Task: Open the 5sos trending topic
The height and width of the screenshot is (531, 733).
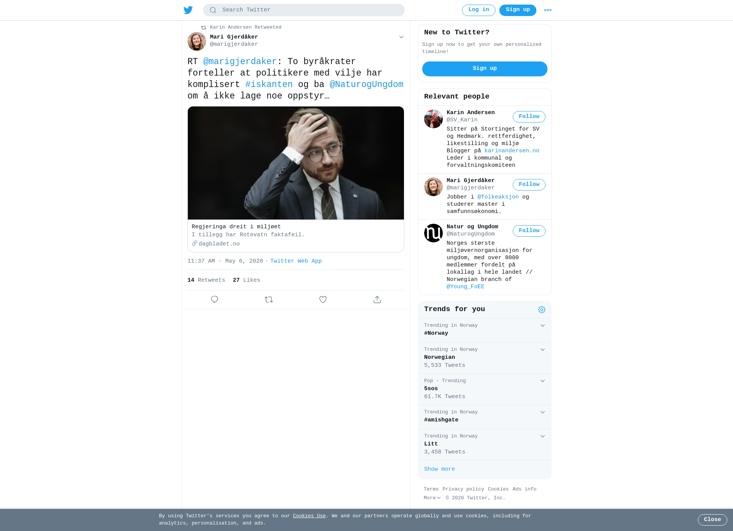Action: [485, 389]
